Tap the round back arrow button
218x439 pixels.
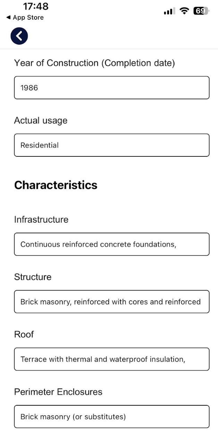(19, 36)
